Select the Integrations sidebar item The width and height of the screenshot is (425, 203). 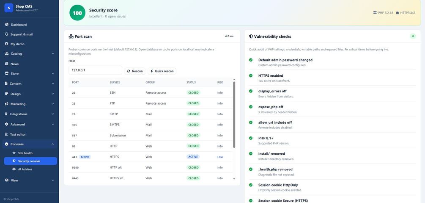tap(29, 114)
